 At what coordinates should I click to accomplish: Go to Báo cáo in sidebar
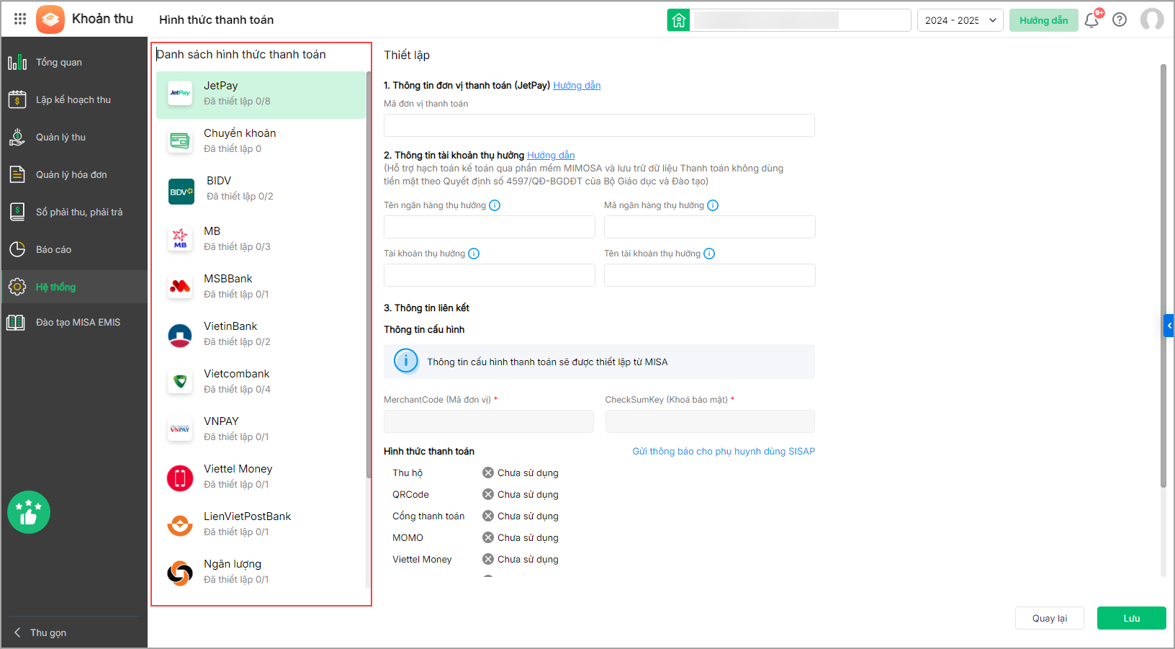(53, 250)
